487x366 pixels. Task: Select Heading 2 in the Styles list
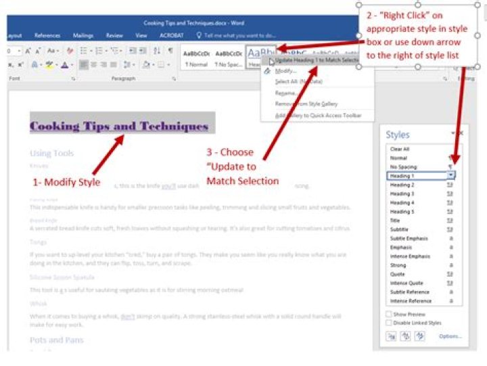click(421, 185)
